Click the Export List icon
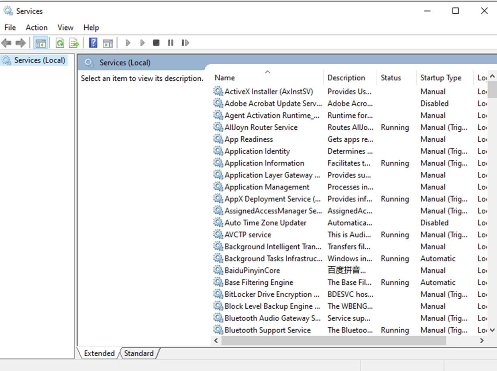Screen dimensions: 497x371 point(74,43)
